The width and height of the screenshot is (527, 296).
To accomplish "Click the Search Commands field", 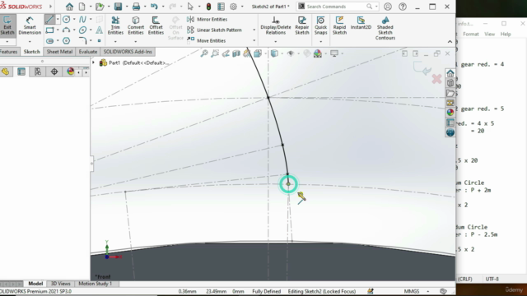I will pyautogui.click(x=338, y=7).
